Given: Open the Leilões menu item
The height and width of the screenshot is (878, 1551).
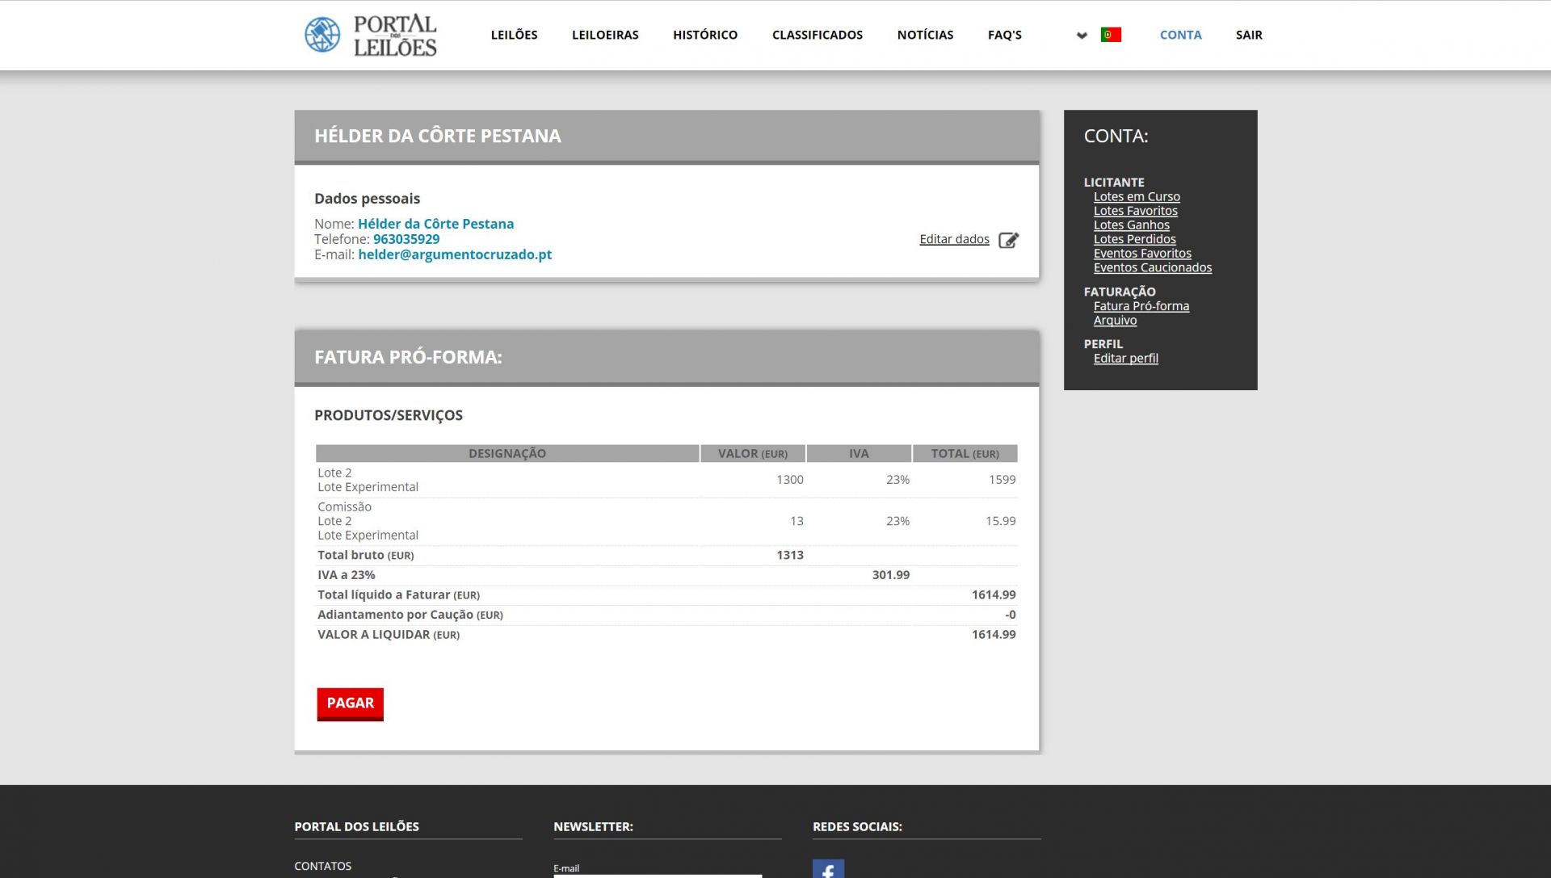Looking at the screenshot, I should click(514, 35).
